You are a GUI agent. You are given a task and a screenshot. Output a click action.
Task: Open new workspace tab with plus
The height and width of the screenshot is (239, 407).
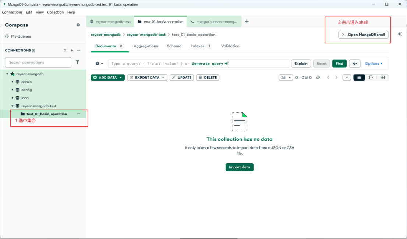pyautogui.click(x=247, y=22)
